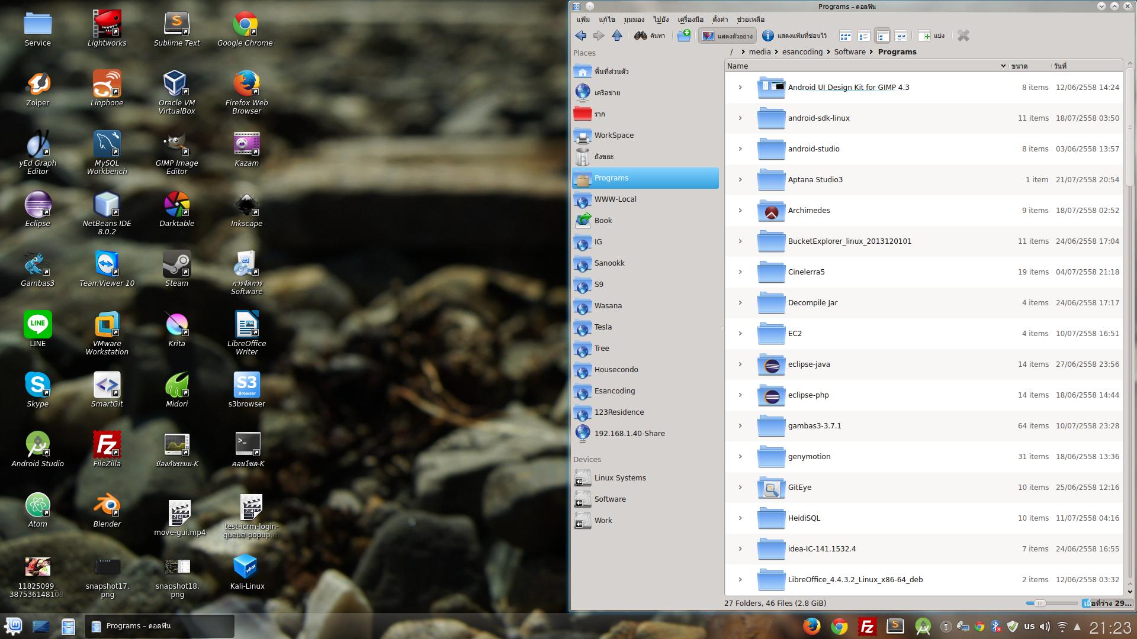Image resolution: width=1137 pixels, height=639 pixels.
Task: Switch to compact list view mode
Action: [x=864, y=36]
